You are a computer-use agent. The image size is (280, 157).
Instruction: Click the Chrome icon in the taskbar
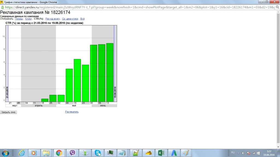(59, 153)
